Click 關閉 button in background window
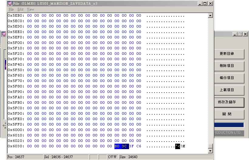Image resolution: width=249 pixels, height=160 pixels. (229, 114)
